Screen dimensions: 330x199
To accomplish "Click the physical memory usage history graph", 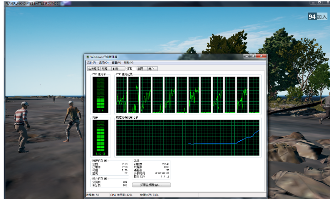I will [188, 138].
